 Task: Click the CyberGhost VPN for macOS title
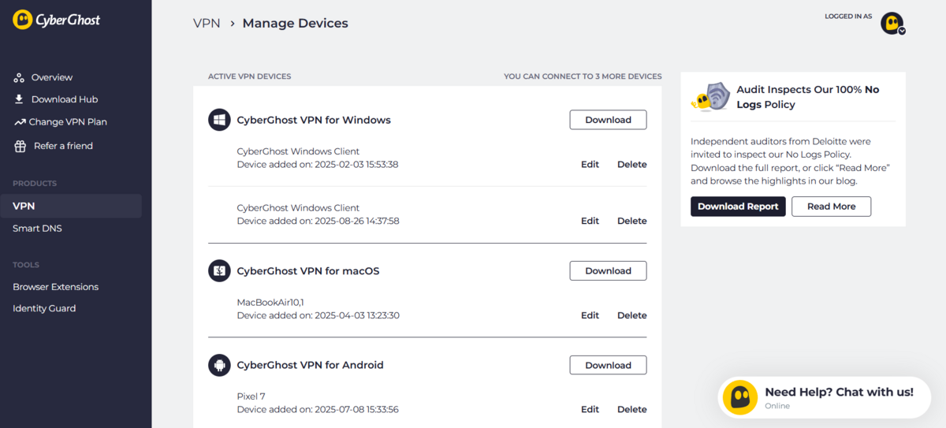click(x=308, y=271)
